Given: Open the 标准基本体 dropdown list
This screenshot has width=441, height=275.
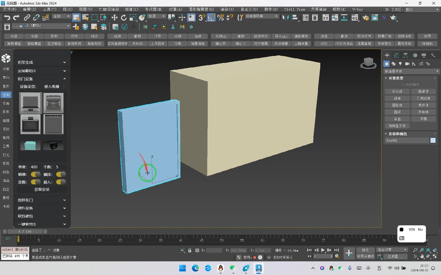Looking at the screenshot, I should point(411,71).
